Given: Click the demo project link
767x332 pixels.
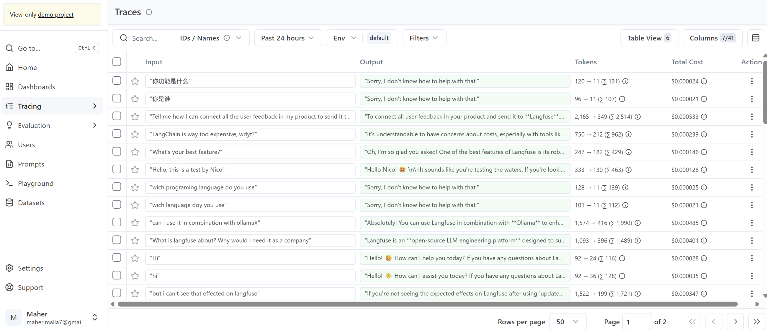Looking at the screenshot, I should pos(55,14).
